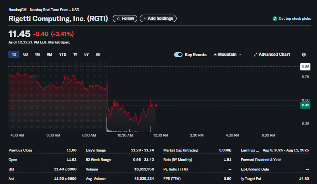This screenshot has height=184, width=317.
Task: Open Get top stock picks link
Action: (294, 19)
